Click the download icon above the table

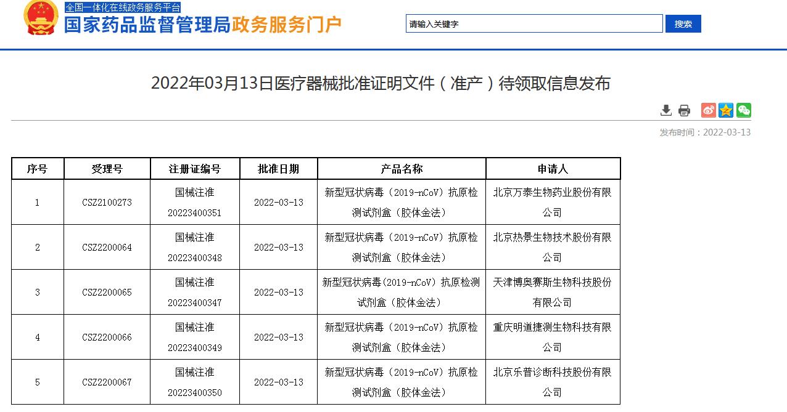[x=666, y=110]
